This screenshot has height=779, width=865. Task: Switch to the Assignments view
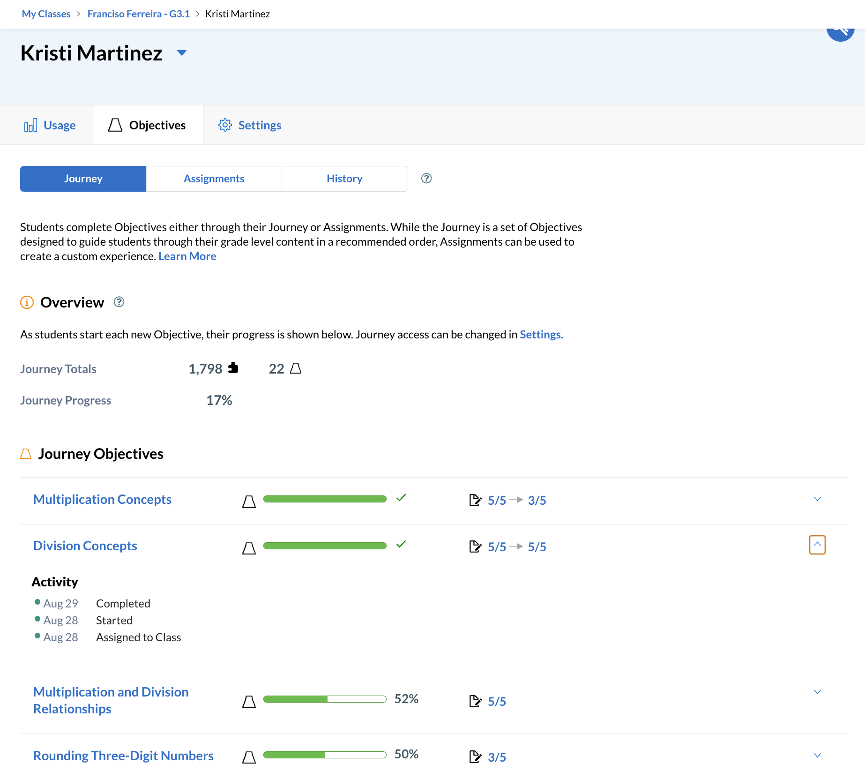[214, 179]
